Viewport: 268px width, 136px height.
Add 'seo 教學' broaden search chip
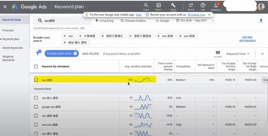(x=166, y=36)
